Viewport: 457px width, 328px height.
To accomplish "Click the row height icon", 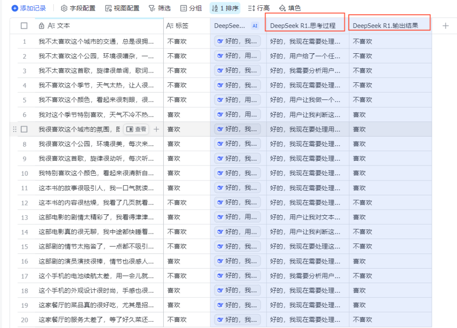I will click(251, 8).
